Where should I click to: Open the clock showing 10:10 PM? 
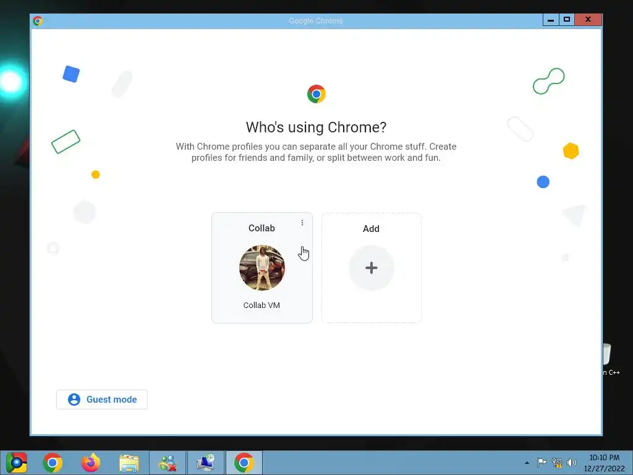(x=605, y=463)
